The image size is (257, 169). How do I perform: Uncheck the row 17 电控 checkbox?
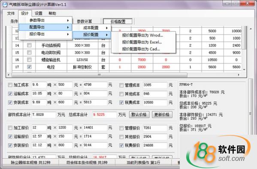[x=29, y=67]
